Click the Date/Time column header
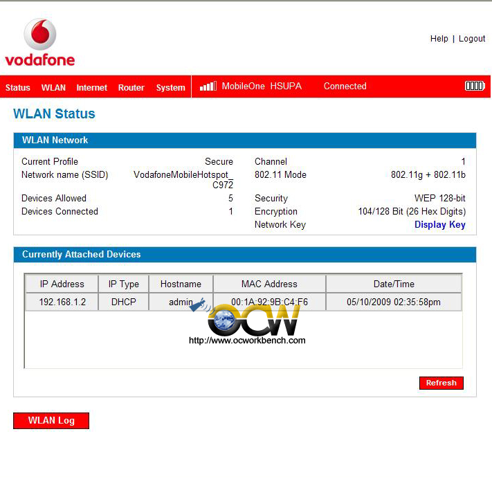The width and height of the screenshot is (492, 481). coord(394,284)
